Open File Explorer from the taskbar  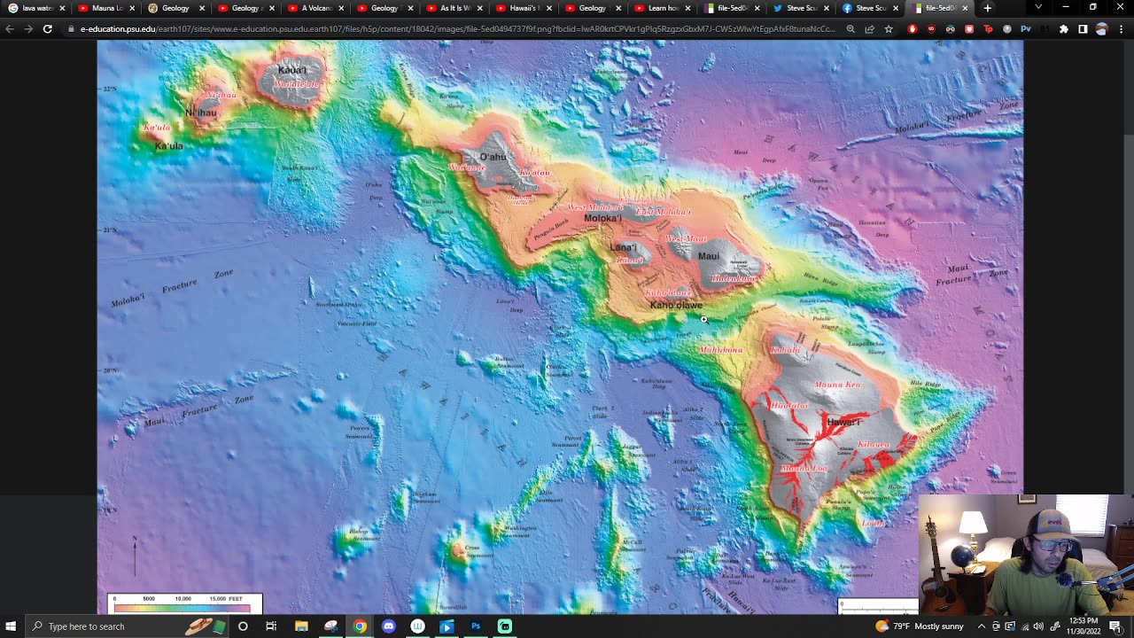(x=301, y=626)
